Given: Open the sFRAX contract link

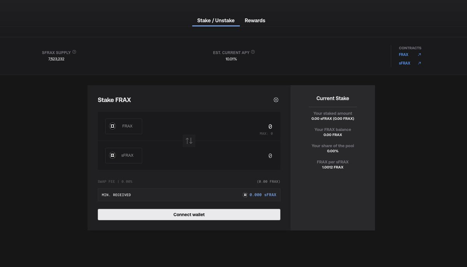Looking at the screenshot, I should [x=404, y=63].
